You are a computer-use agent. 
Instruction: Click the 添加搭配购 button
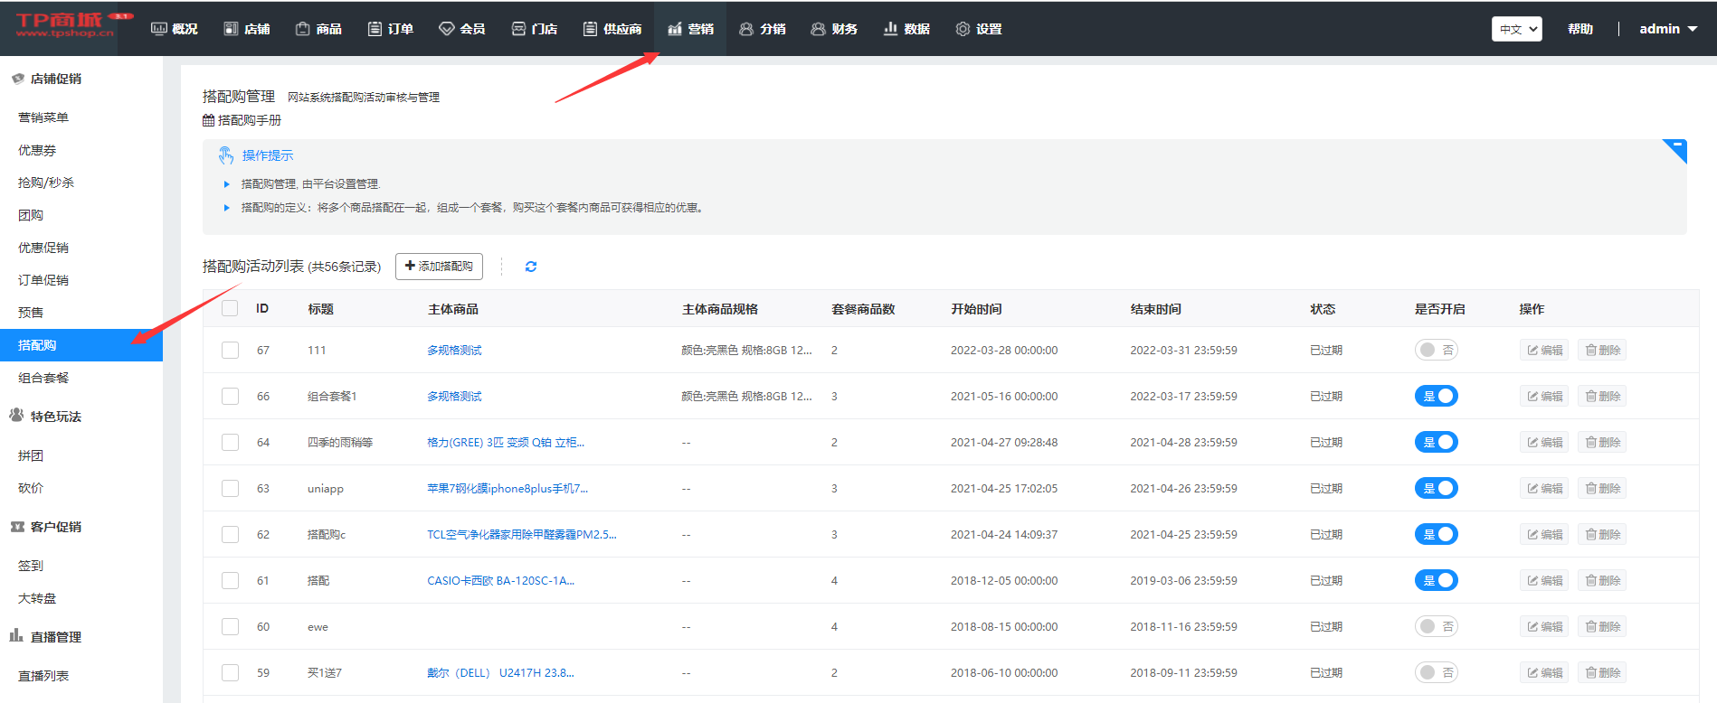(x=439, y=267)
